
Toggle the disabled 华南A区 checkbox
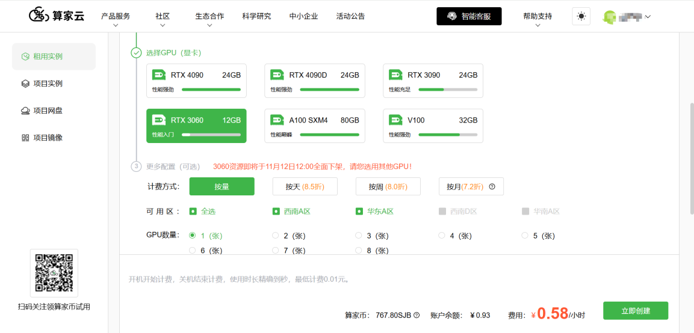[x=525, y=212]
